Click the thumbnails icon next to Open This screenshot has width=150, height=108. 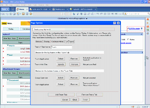13,9
